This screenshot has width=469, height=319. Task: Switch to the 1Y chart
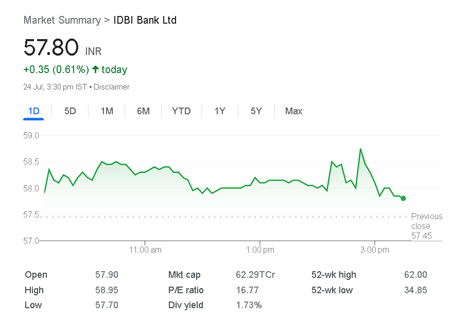(220, 111)
